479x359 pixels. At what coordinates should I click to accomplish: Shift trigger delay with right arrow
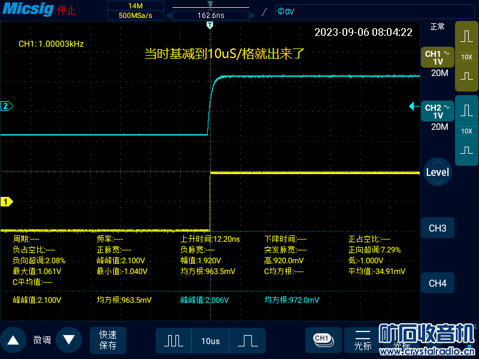tap(252, 16)
